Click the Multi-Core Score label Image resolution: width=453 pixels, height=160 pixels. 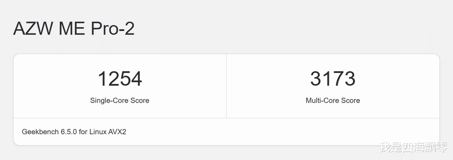pyautogui.click(x=333, y=100)
